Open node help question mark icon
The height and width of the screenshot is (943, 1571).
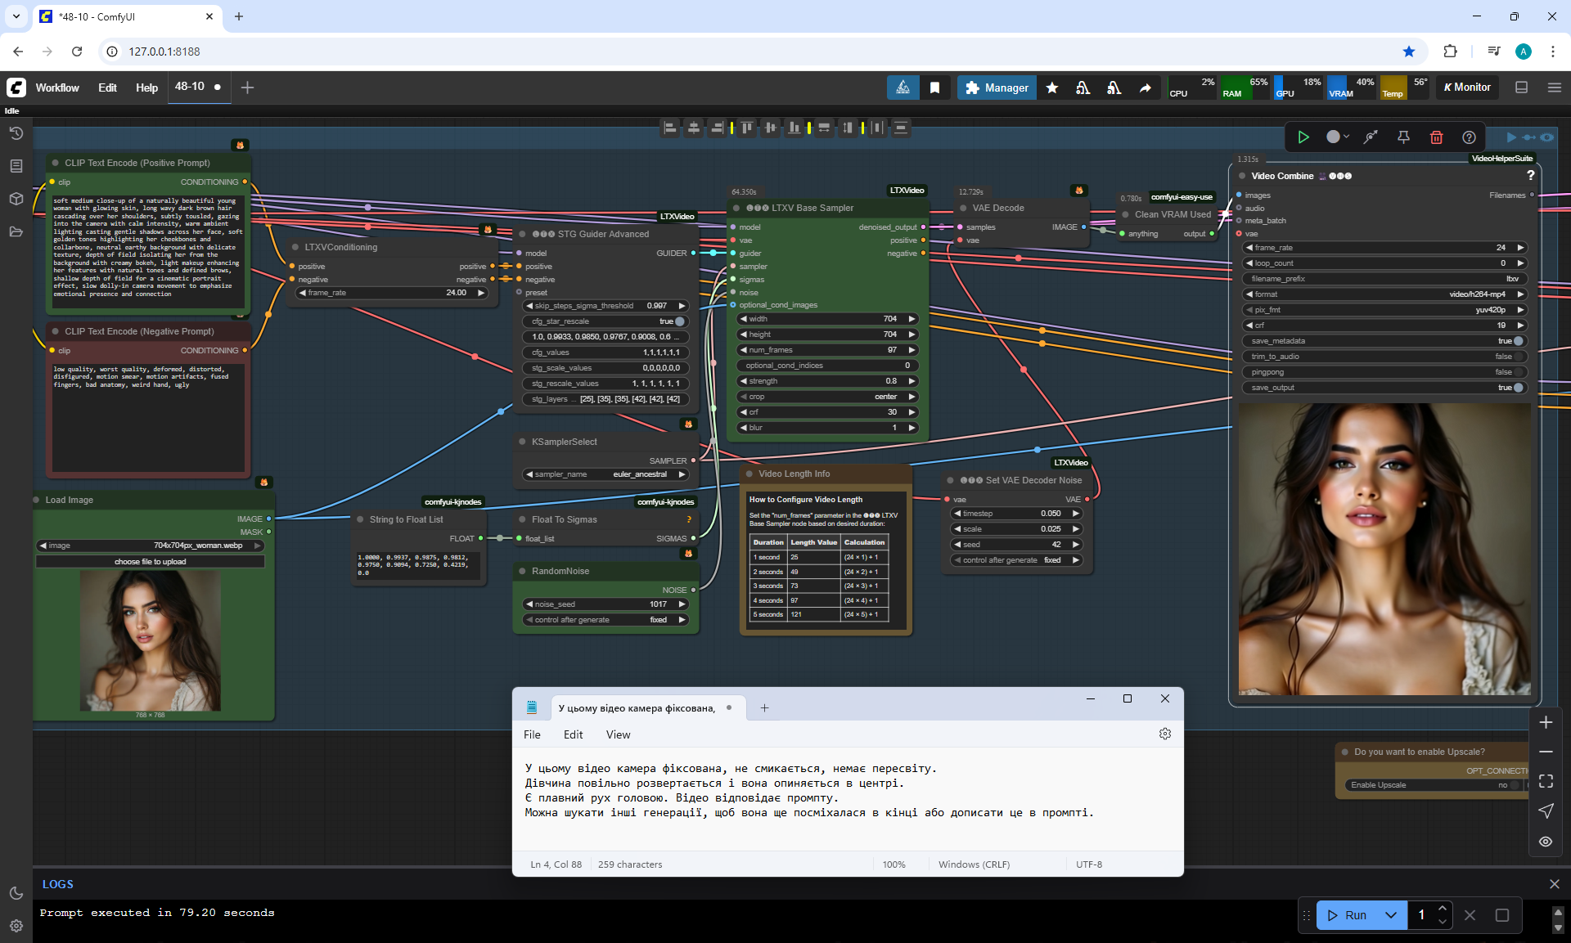(1469, 137)
